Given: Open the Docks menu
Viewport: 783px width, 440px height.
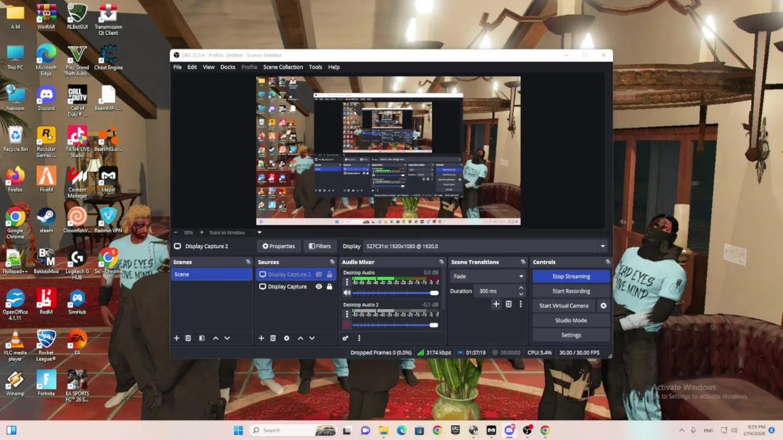Looking at the screenshot, I should coord(228,67).
